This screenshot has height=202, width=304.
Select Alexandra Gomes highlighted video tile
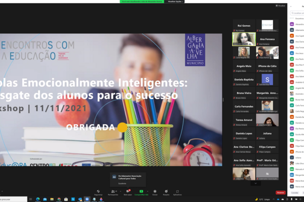pos(244,39)
